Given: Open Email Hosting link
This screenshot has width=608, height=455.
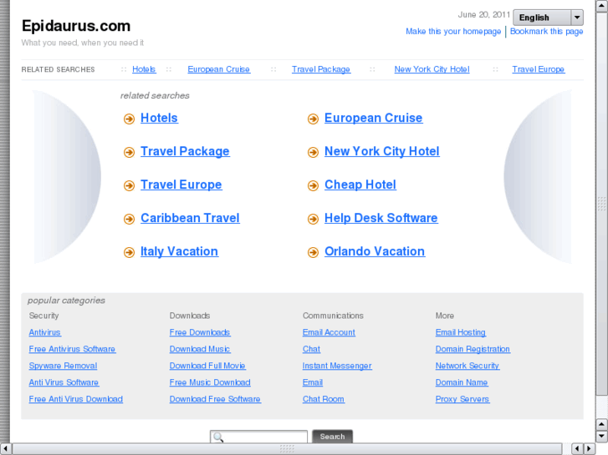Looking at the screenshot, I should [461, 332].
